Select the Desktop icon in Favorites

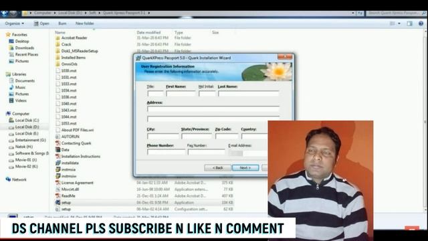[11, 42]
